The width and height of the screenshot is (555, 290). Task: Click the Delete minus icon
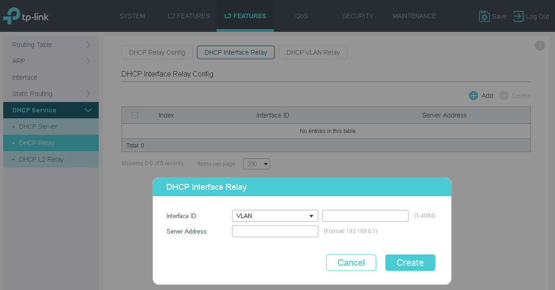pos(504,96)
